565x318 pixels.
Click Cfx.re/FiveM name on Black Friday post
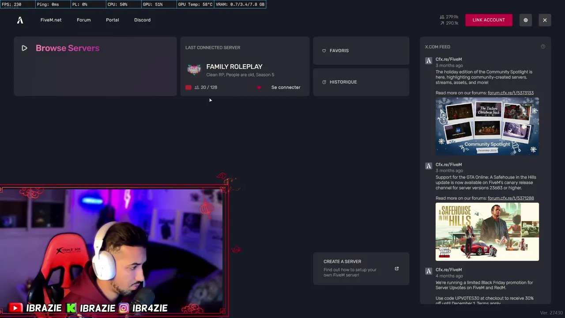(x=448, y=270)
